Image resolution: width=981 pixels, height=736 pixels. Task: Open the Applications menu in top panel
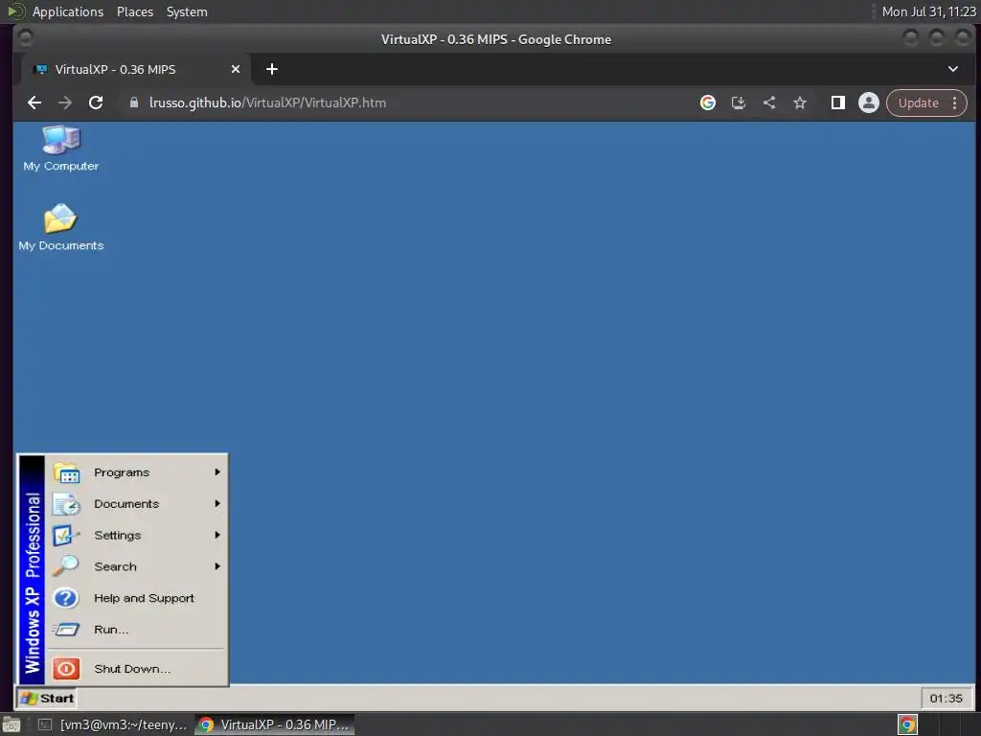(68, 11)
